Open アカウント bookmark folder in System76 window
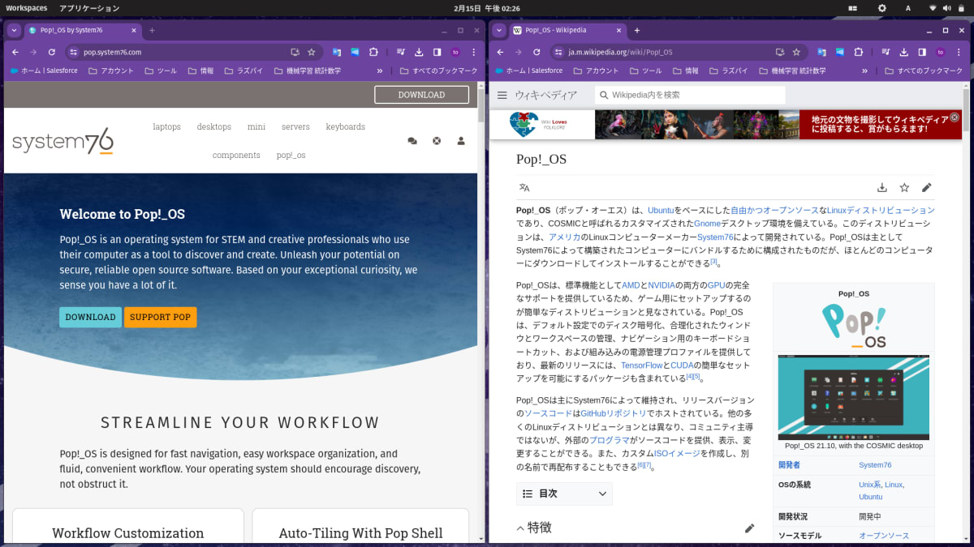Image resolution: width=974 pixels, height=547 pixels. [x=110, y=71]
